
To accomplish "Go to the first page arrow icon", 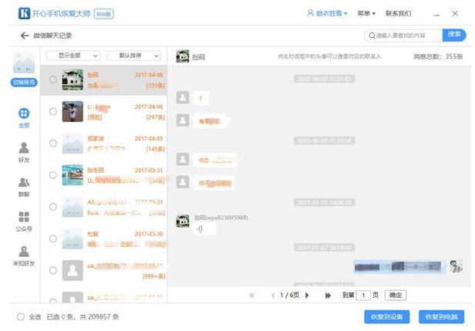I will [x=251, y=296].
